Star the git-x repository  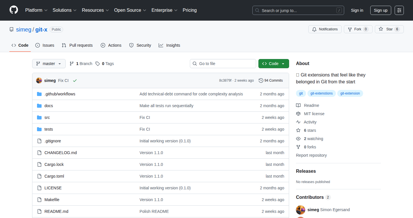pyautogui.click(x=389, y=29)
